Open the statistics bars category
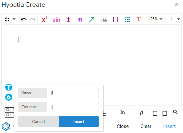This screenshot has width=183, height=133. [x=104, y=20]
